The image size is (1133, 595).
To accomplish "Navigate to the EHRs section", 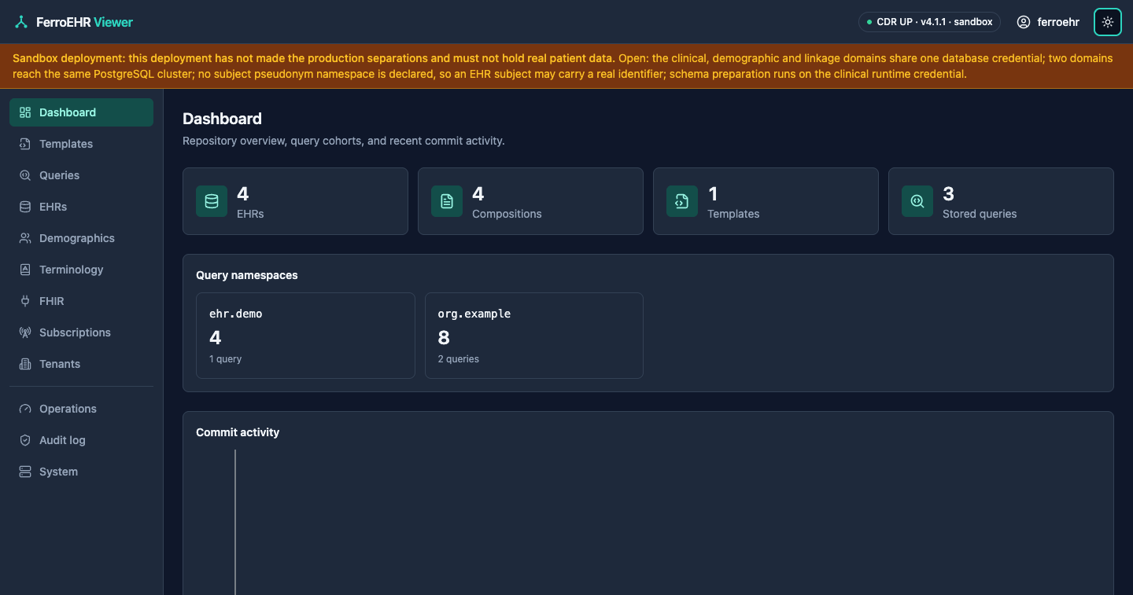I will [81, 207].
